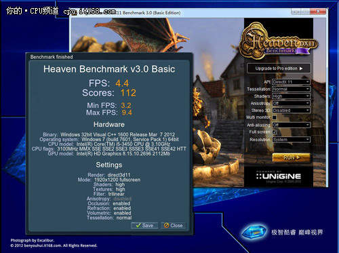Viewport: 339px width, 253px height.
Task: Open the Anisotropy dropdown
Action: (x=291, y=103)
